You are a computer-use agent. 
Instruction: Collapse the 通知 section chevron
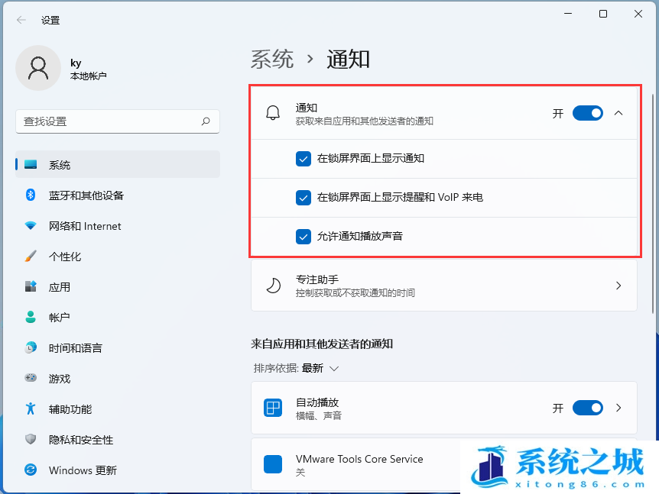pos(618,112)
